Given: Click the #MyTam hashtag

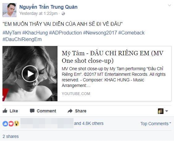Looking at the screenshot, I should [x=12, y=33].
